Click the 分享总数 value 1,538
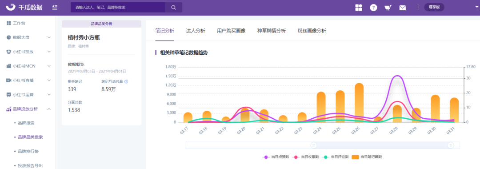Viewport: 480px width, 169px height. [74, 110]
